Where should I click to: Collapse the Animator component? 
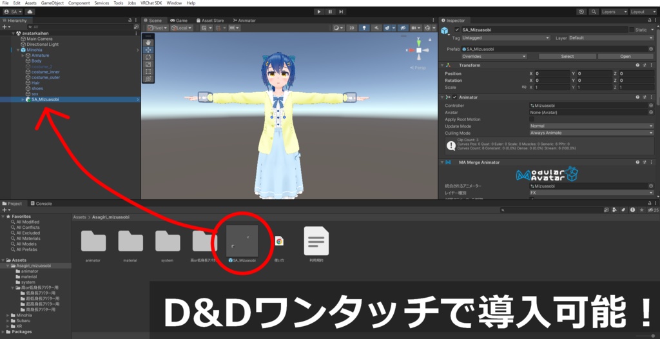(442, 97)
